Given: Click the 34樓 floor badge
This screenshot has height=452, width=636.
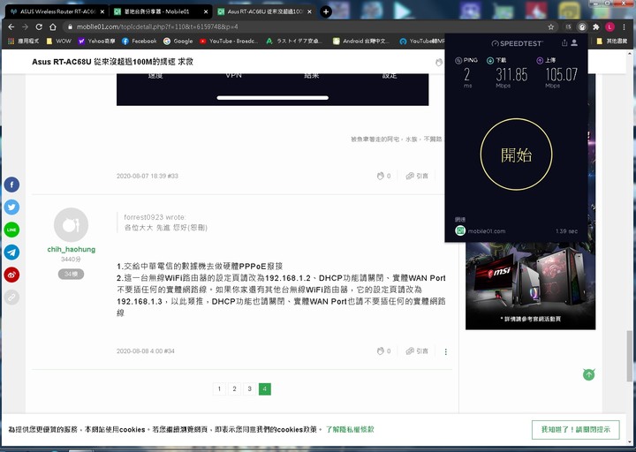Looking at the screenshot, I should coord(71,274).
